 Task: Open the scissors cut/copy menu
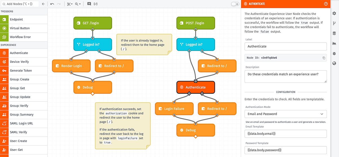pyautogui.click(x=70, y=4)
